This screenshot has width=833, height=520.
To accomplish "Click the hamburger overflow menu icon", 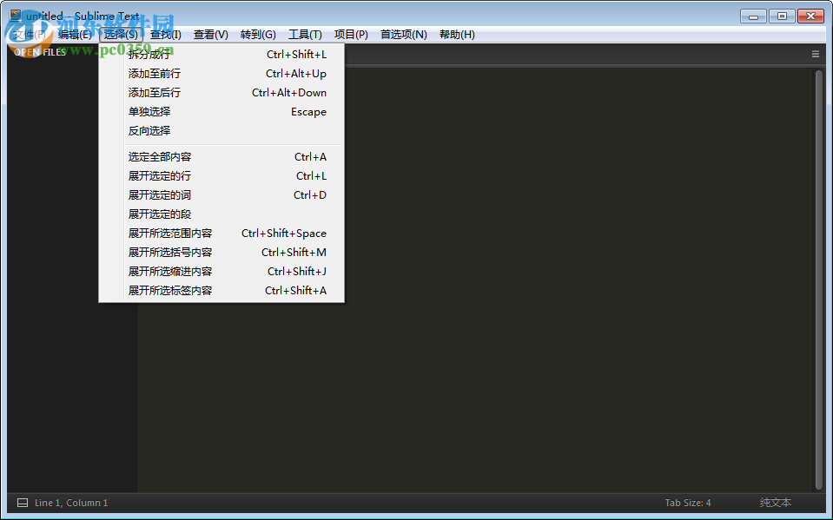I will [x=815, y=53].
